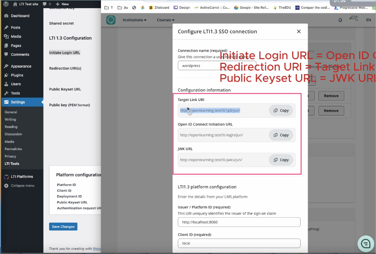Switch language via EN button

coord(369,20)
